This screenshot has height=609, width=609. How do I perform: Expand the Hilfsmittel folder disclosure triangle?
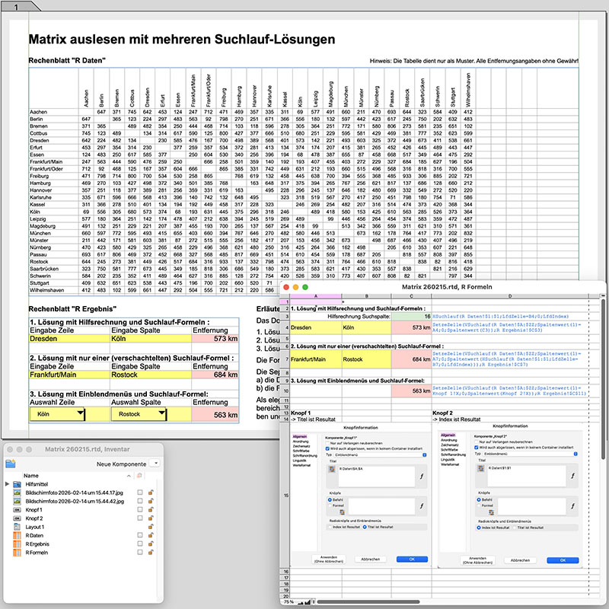[x=7, y=484]
